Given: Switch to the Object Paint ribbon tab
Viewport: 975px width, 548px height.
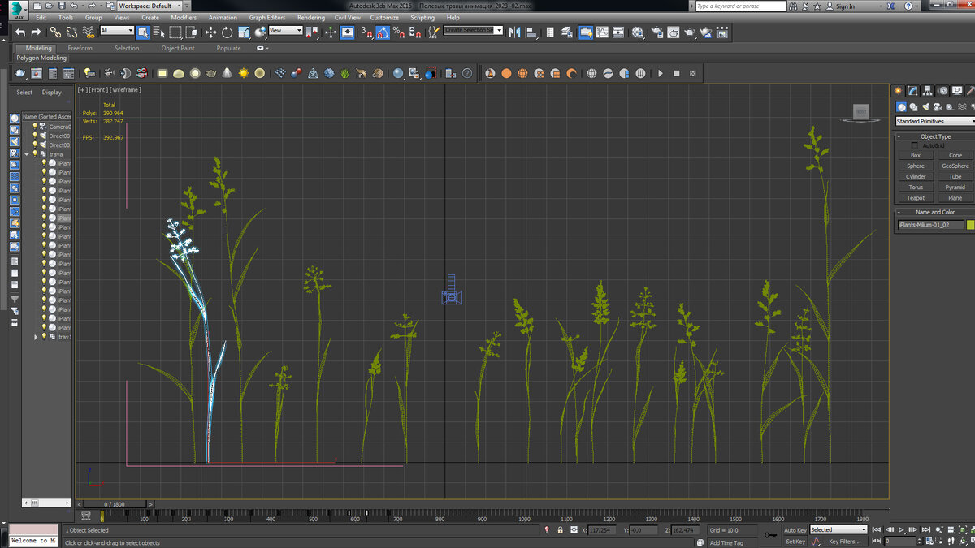Looking at the screenshot, I should 178,48.
